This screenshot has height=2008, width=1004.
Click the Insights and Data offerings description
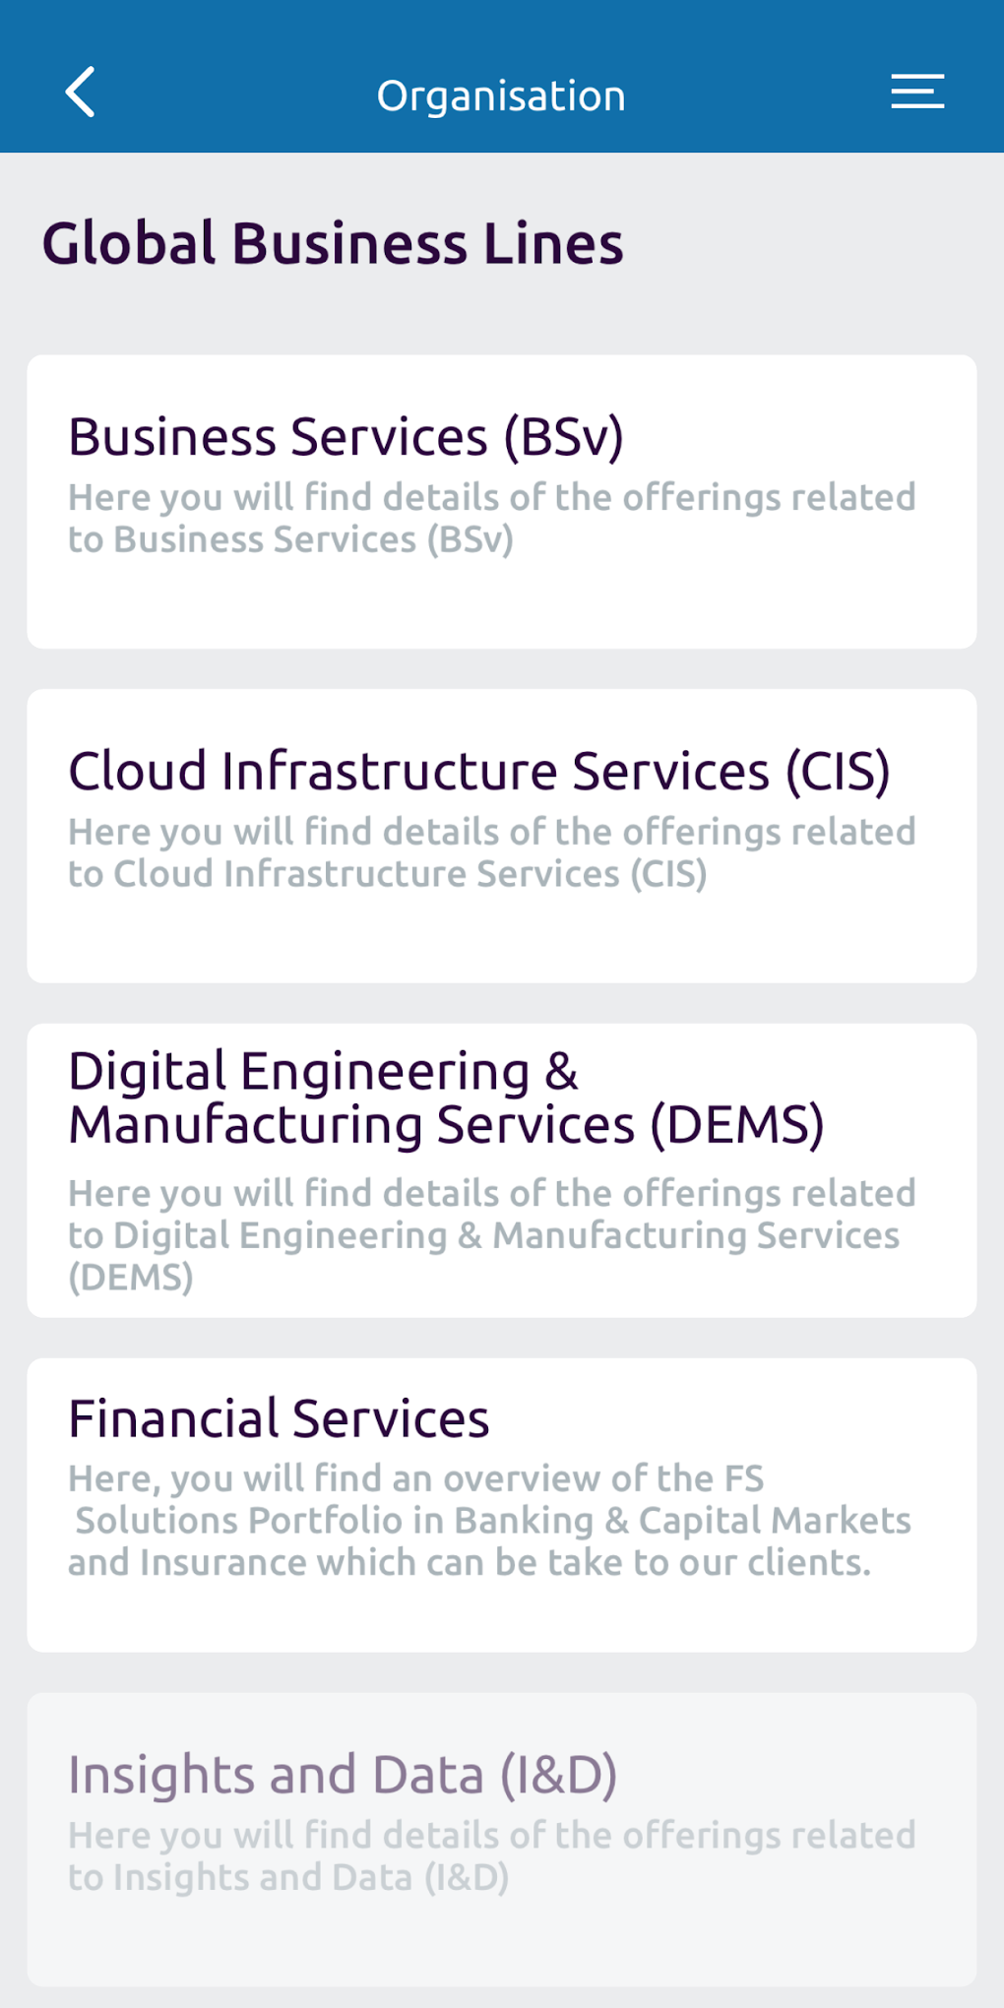coord(491,1856)
